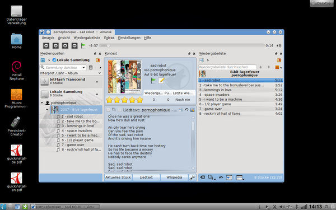
Task: Click the pause button in toolbar
Action: [55, 45]
